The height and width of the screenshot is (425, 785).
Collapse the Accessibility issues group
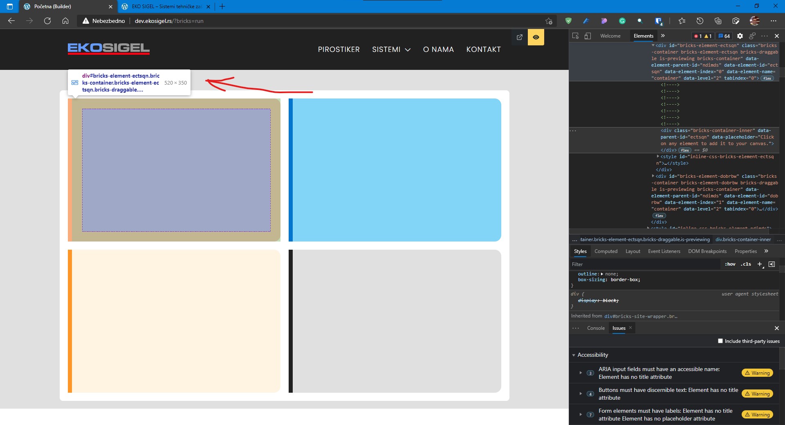pyautogui.click(x=574, y=355)
